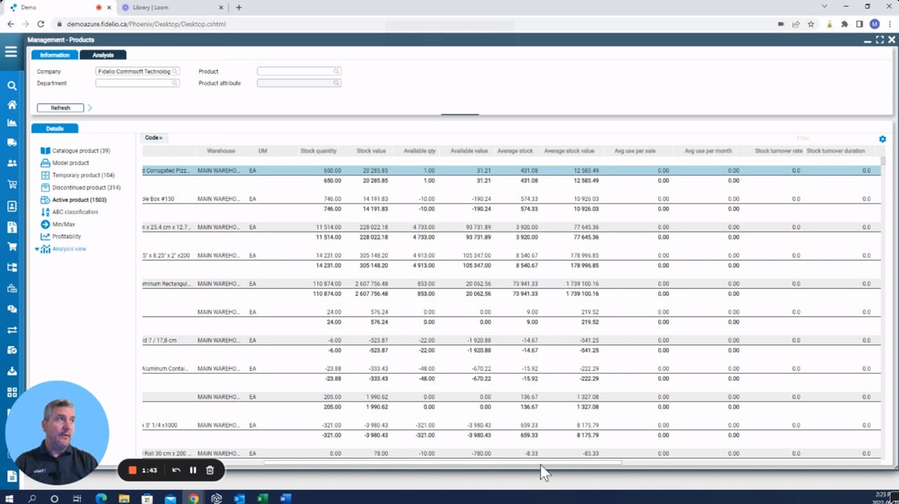Click the Refresh button
This screenshot has width=899, height=504.
[60, 108]
